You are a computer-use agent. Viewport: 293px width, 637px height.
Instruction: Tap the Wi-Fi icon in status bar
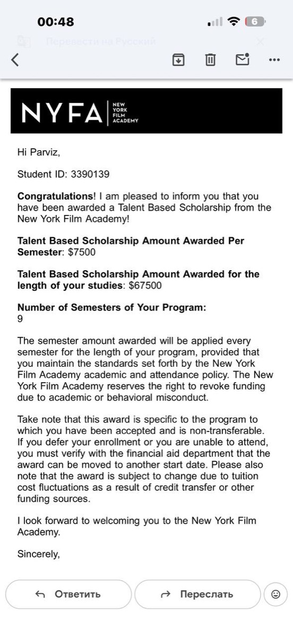coord(233,22)
